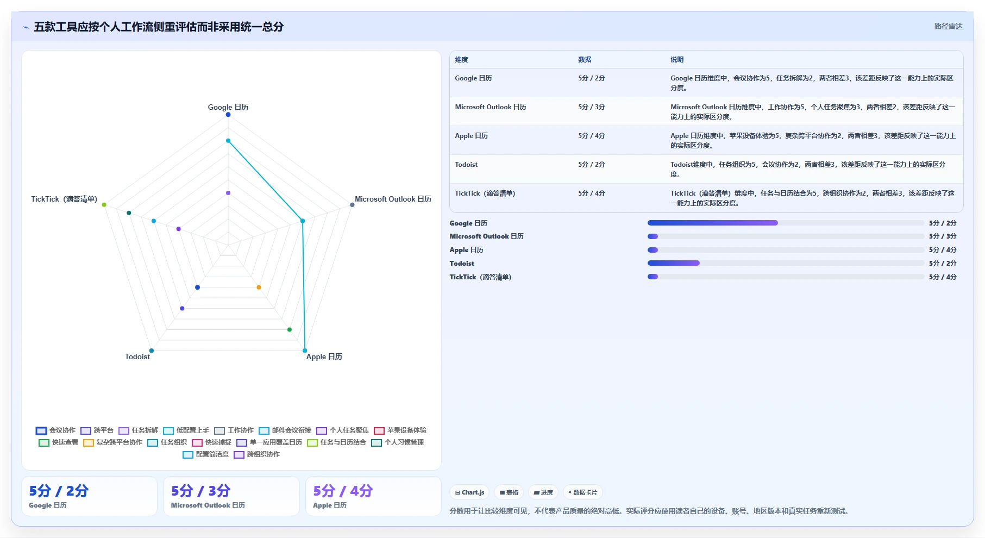Hide the 任务与日历结合 legend series
The image size is (985, 538).
(x=337, y=442)
